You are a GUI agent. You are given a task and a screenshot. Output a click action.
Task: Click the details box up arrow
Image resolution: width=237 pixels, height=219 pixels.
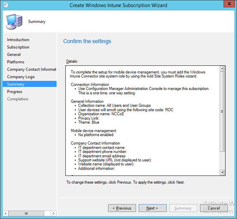coord(222,69)
